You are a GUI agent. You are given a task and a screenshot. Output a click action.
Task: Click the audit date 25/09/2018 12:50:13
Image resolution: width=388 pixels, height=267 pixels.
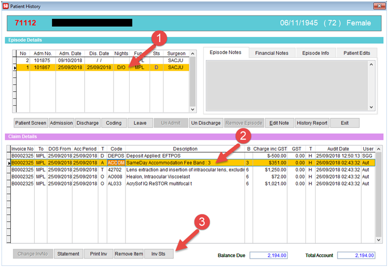[x=338, y=156]
